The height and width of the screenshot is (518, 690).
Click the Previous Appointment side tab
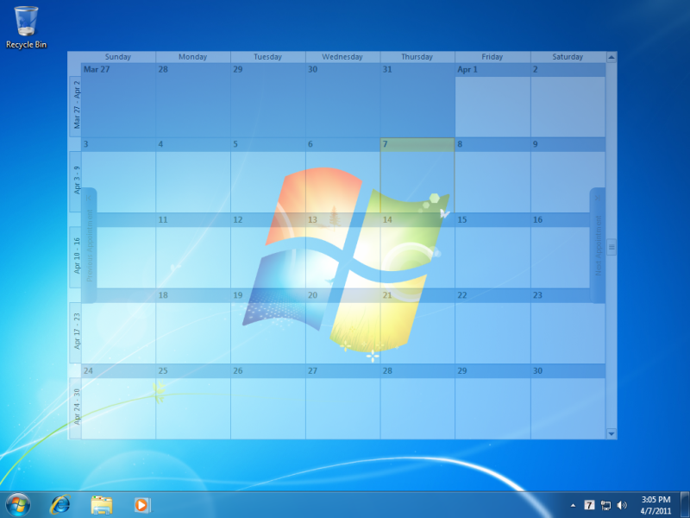(90, 245)
